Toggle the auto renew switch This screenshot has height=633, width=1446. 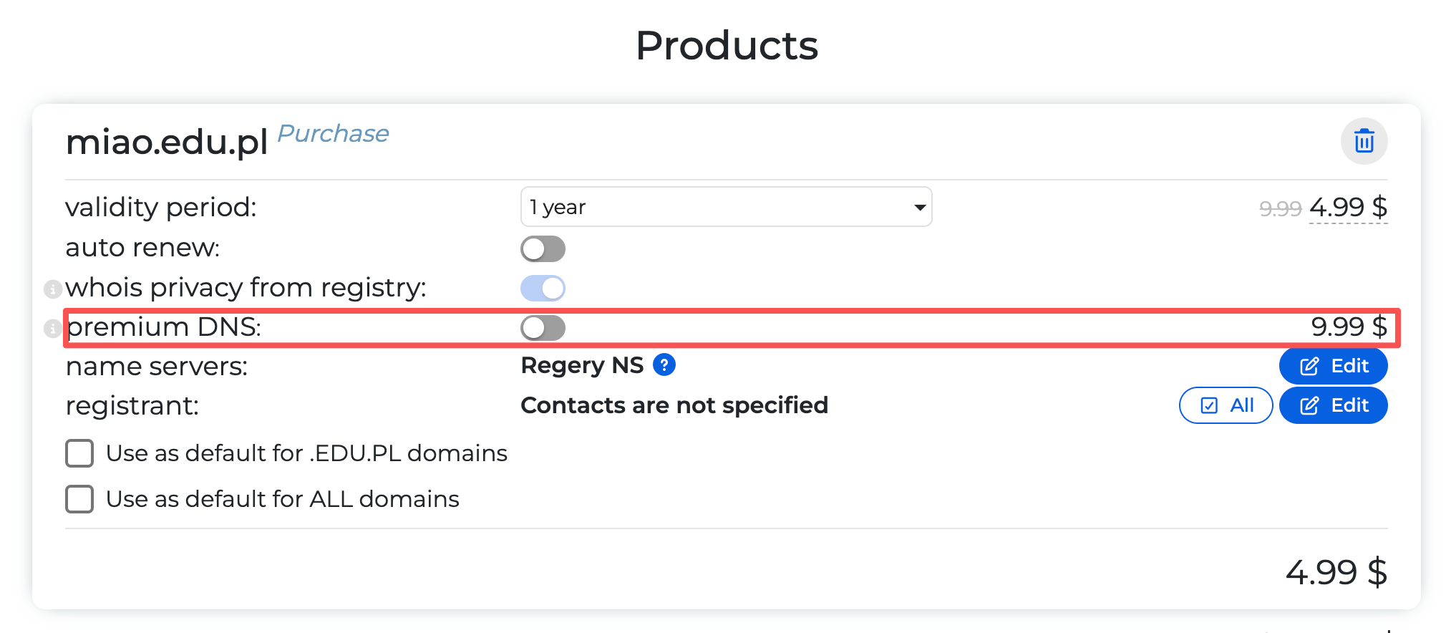(x=543, y=249)
